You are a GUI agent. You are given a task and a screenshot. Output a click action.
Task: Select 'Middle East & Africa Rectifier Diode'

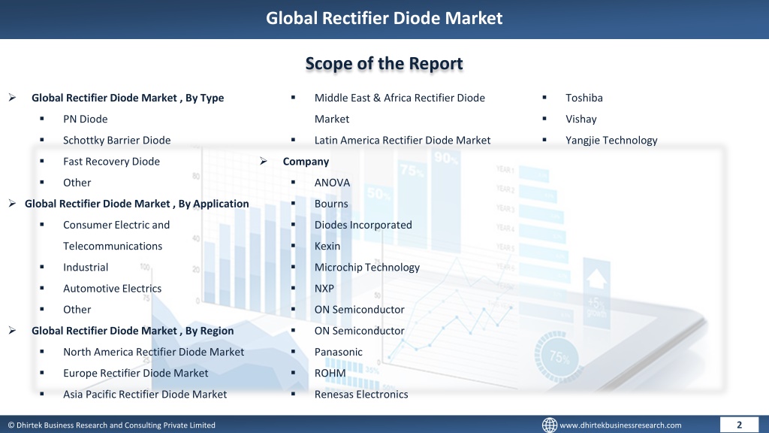tap(400, 98)
